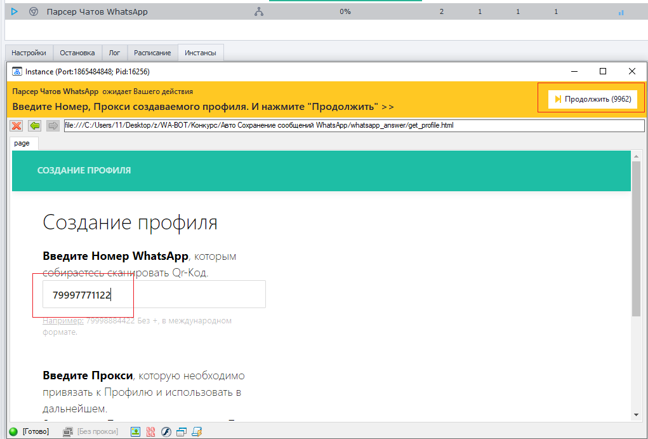
Task: Click the play icon for Парсер Чатов WhatsApp
Action: 15,11
